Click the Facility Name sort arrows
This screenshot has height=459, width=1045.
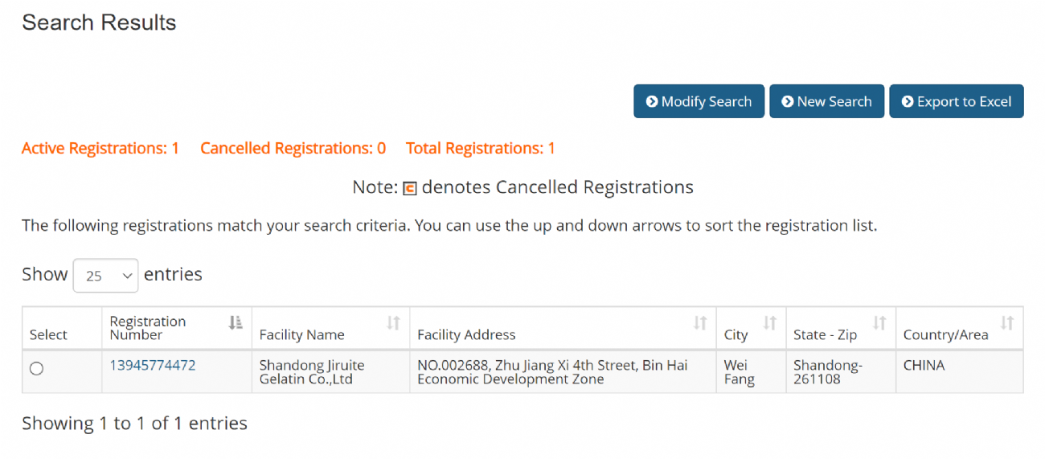pos(393,322)
